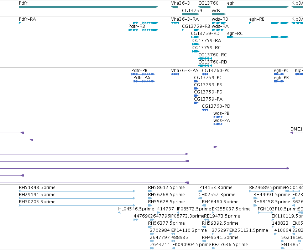
Task: Select the wds-PB protein label
Action: click(x=221, y=113)
